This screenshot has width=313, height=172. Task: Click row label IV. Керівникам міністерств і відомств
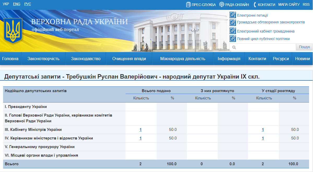pos(49,138)
